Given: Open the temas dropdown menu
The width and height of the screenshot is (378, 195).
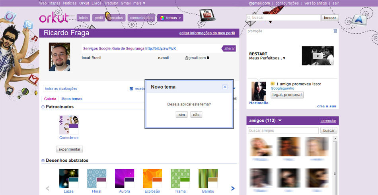Looking at the screenshot, I should [x=170, y=18].
